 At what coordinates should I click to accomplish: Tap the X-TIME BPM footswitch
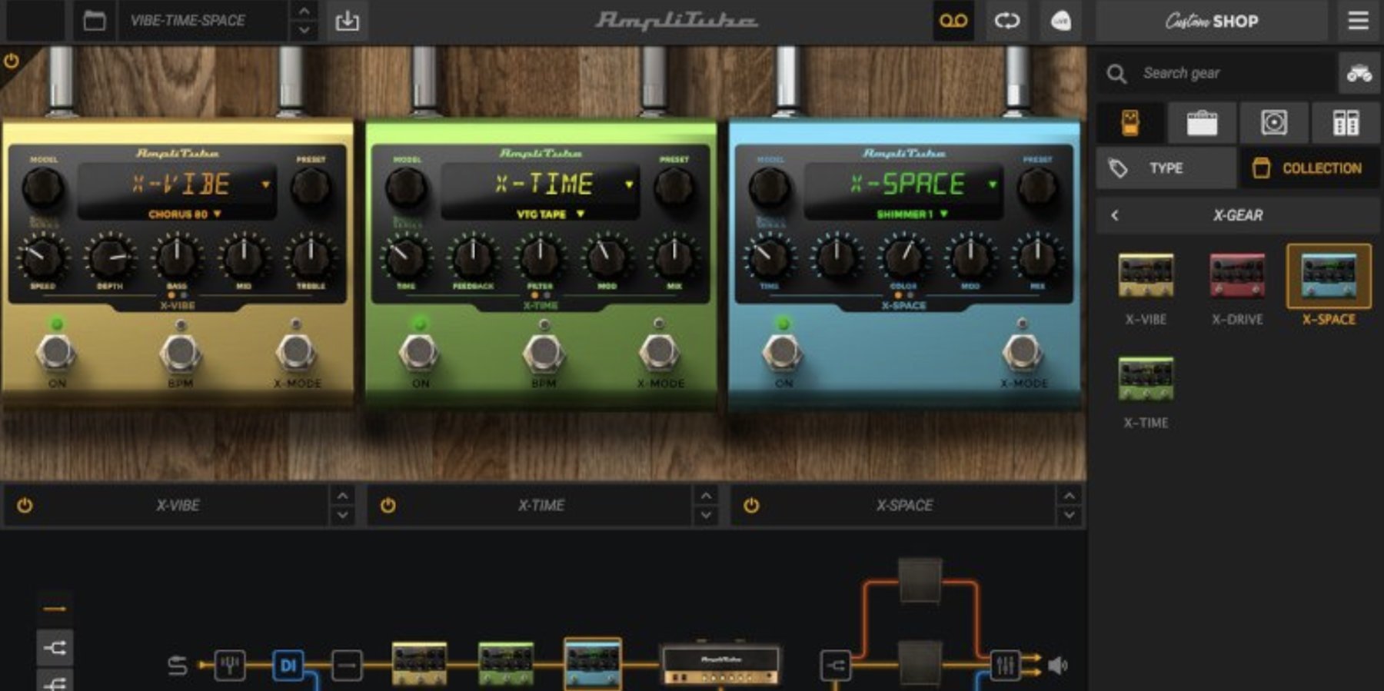(543, 353)
